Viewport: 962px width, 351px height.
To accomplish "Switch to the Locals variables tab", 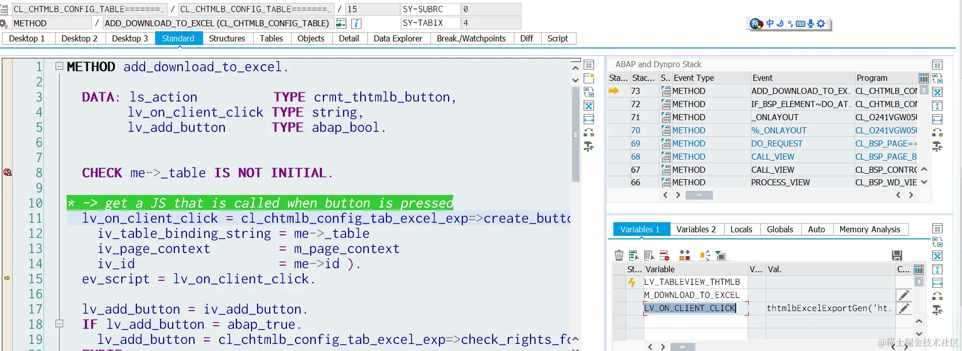I will coord(741,229).
